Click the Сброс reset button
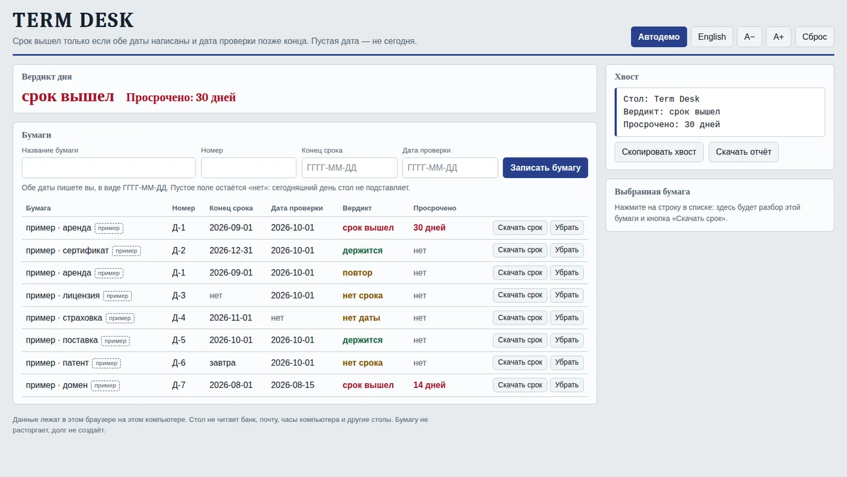This screenshot has height=477, width=847. coord(814,37)
